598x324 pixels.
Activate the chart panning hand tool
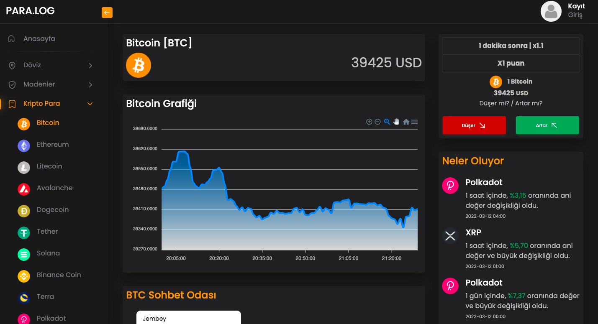point(396,122)
